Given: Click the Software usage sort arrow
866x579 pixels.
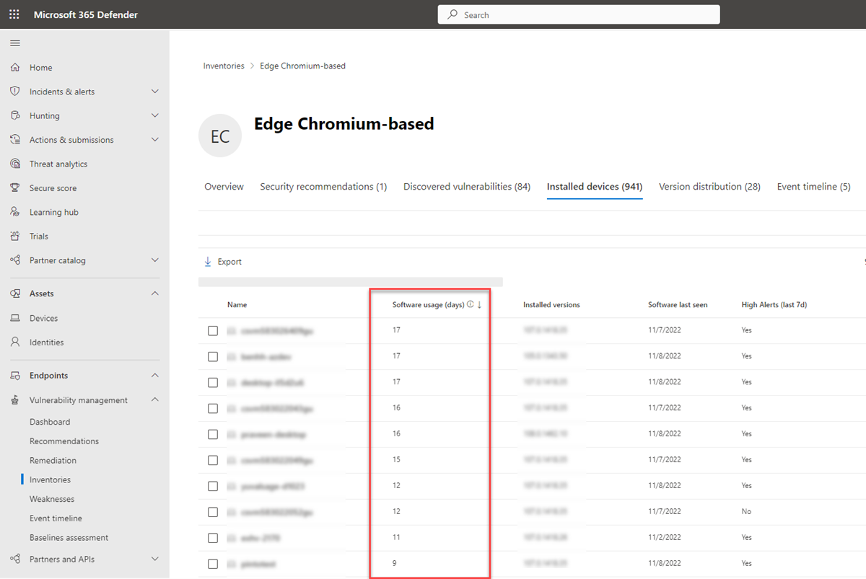Looking at the screenshot, I should coord(479,305).
